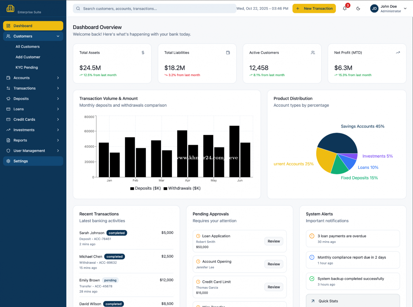Click the trend icon on Net Profit card
The height and width of the screenshot is (307, 413).
click(398, 53)
